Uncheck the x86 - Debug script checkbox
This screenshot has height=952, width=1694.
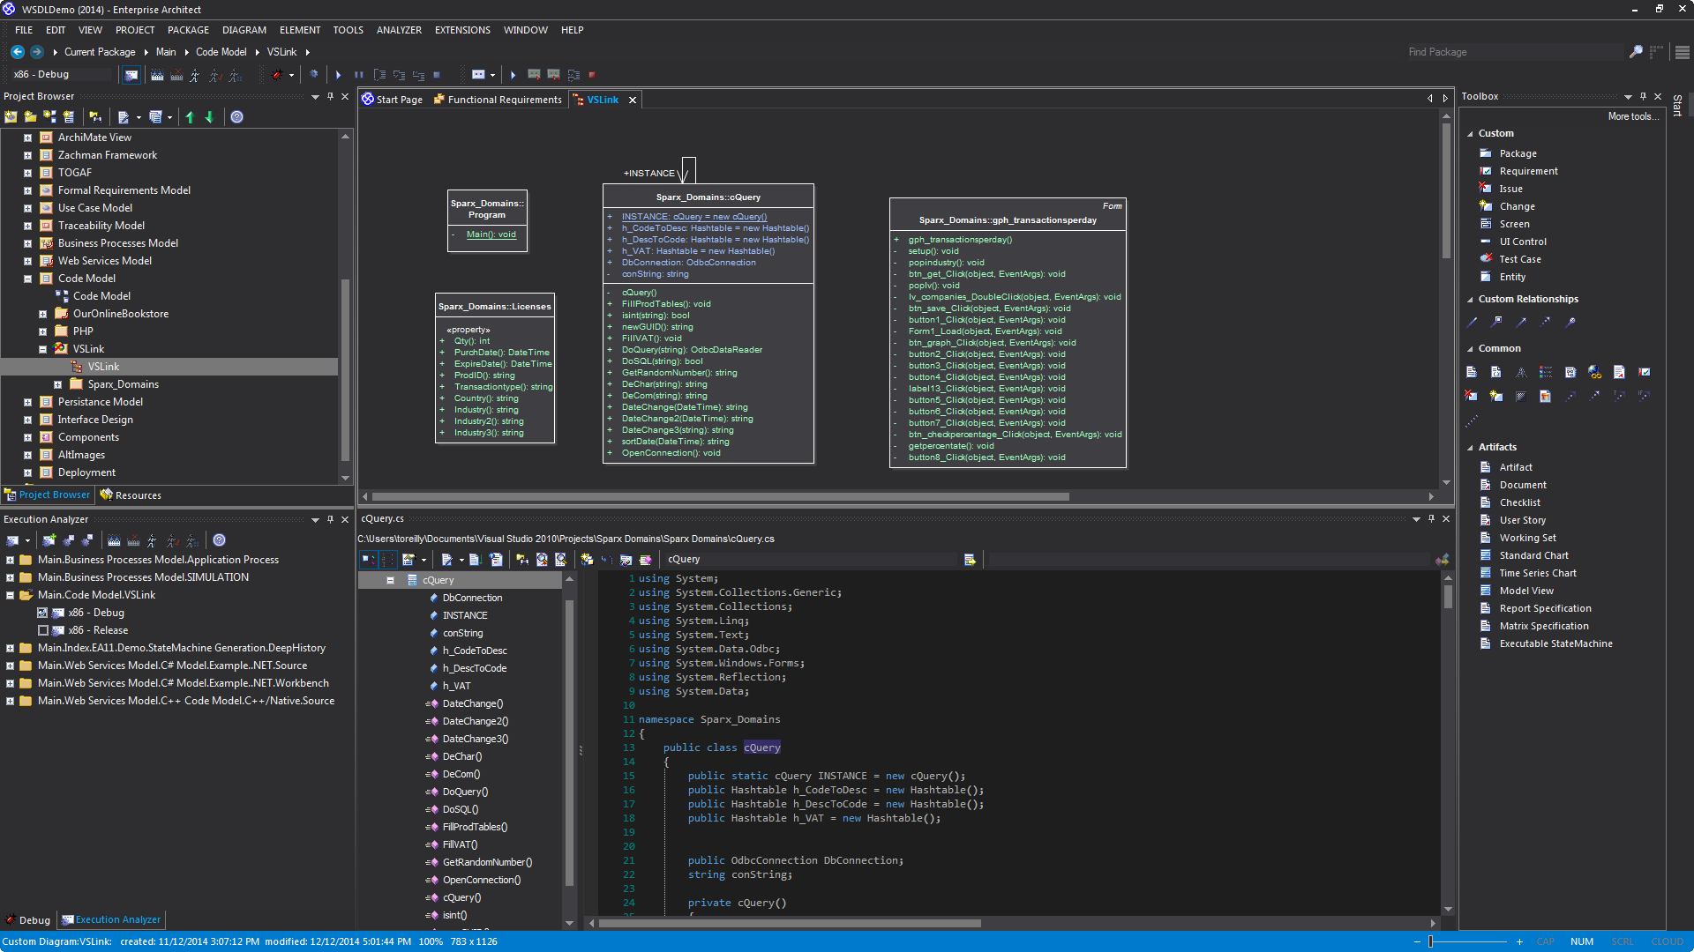click(42, 613)
